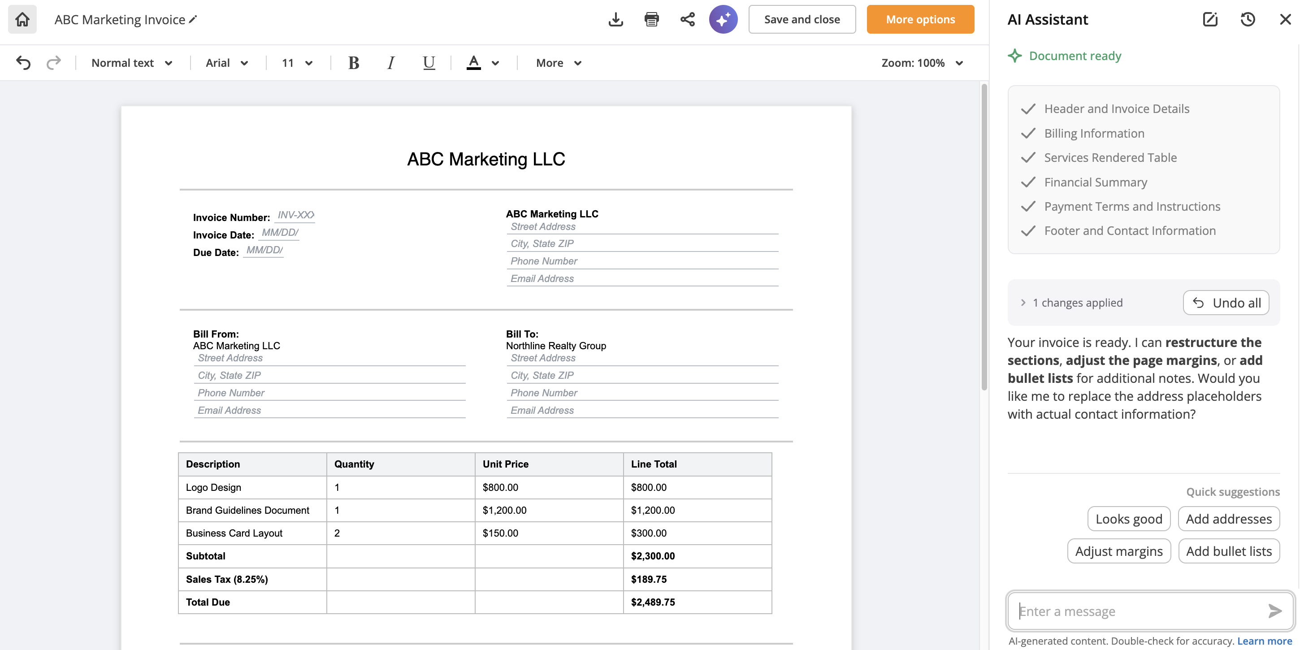Open the Zoom 100% dropdown

pyautogui.click(x=923, y=63)
